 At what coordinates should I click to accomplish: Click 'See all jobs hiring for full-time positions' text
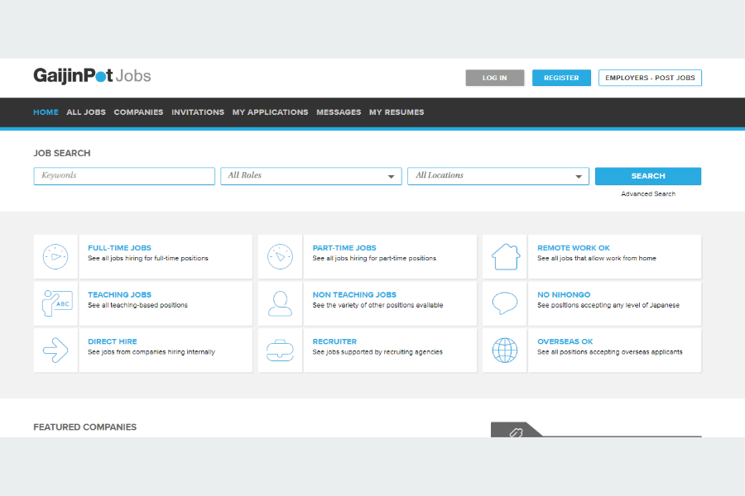coord(148,259)
